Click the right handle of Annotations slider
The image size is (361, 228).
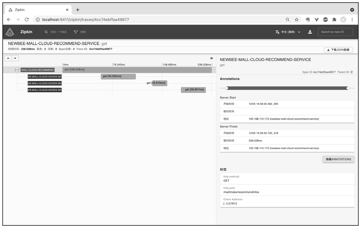pos(348,88)
